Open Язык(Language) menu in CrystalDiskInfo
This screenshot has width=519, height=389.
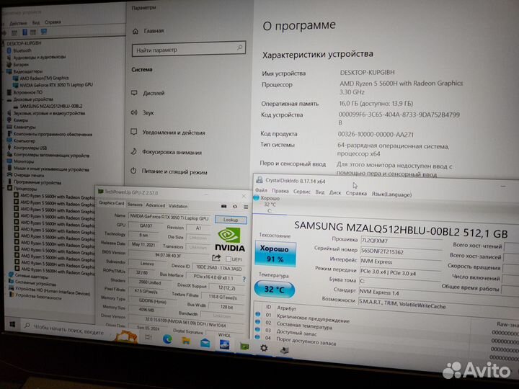tap(391, 194)
